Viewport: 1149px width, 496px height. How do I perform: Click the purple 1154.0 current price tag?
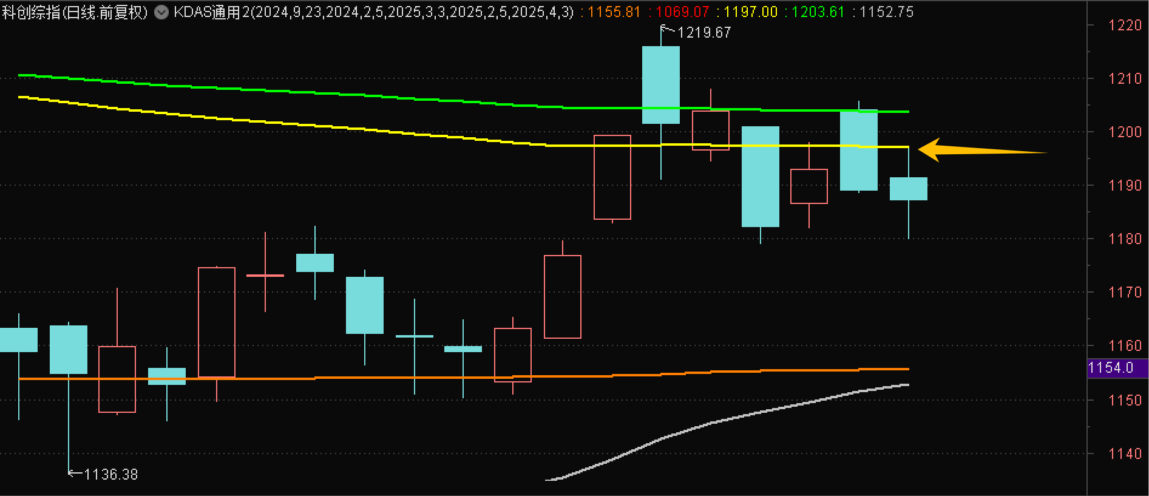(1118, 368)
